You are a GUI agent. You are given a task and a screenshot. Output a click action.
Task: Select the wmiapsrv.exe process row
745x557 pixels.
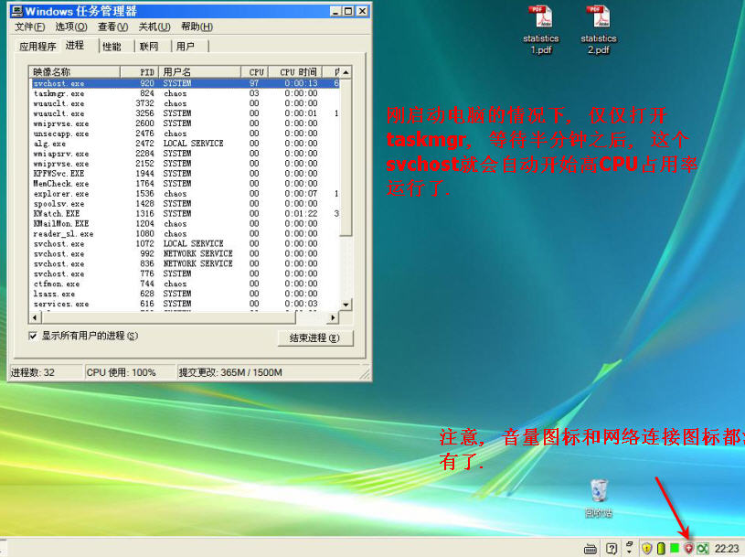(185, 154)
